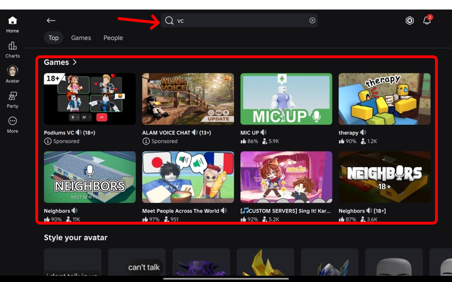Viewport: 452px width, 282px height.
Task: Select the MIC UP thumbnail
Action: [286, 99]
